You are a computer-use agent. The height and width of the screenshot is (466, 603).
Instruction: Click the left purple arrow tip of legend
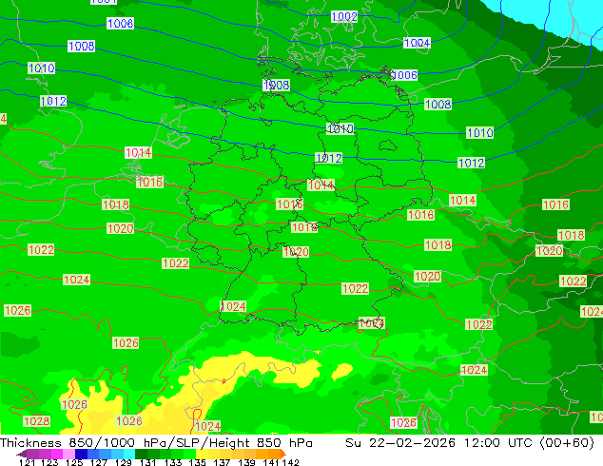pos(22,454)
